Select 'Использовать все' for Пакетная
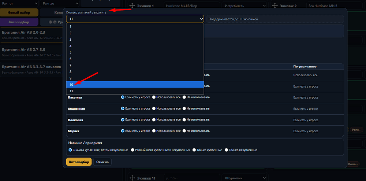Image resolution: width=366 pixels, height=181 pixels. (154, 97)
